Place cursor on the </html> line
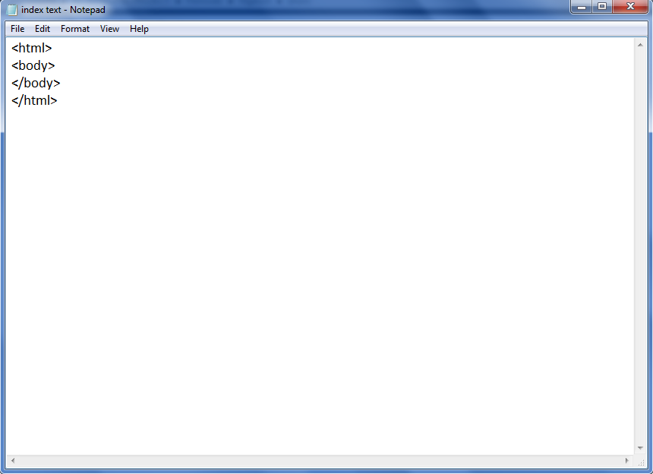Viewport: 653px width, 474px height. (34, 100)
